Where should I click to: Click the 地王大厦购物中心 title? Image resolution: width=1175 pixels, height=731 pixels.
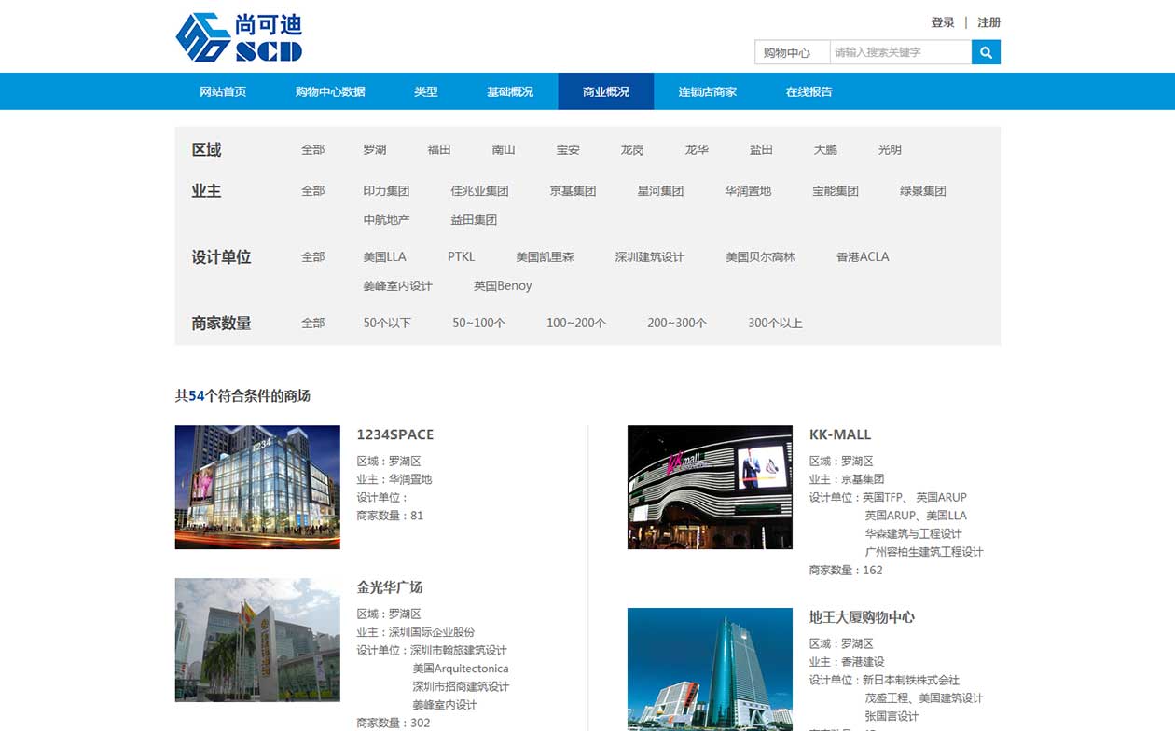tap(862, 617)
